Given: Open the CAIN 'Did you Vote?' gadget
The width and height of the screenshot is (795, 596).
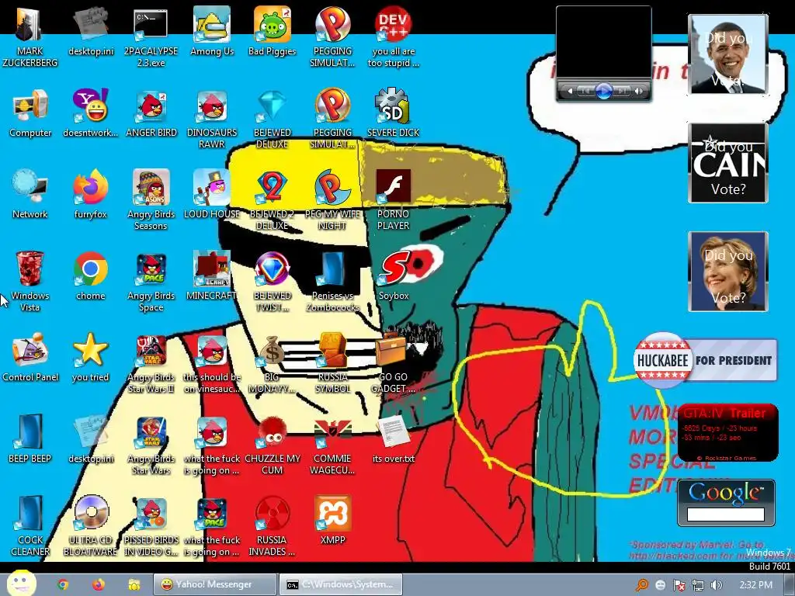Looking at the screenshot, I should point(728,163).
